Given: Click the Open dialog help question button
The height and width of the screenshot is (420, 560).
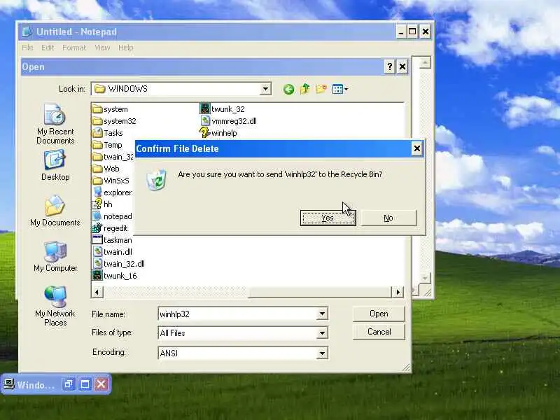Looking at the screenshot, I should [390, 66].
